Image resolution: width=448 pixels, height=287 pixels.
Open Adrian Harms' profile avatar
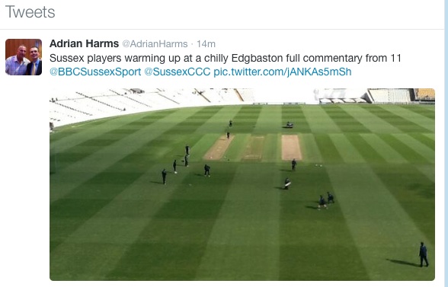pos(24,57)
